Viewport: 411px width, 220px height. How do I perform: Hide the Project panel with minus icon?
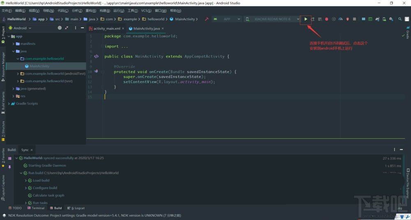click(83, 28)
